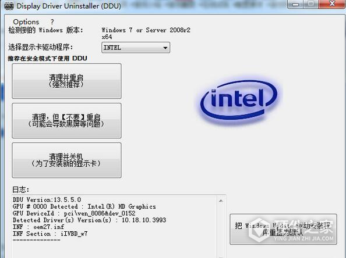The height and width of the screenshot is (258, 346).
Task: Click 清理并关机 (为了安装新的显示卡) button
Action: click(66, 160)
